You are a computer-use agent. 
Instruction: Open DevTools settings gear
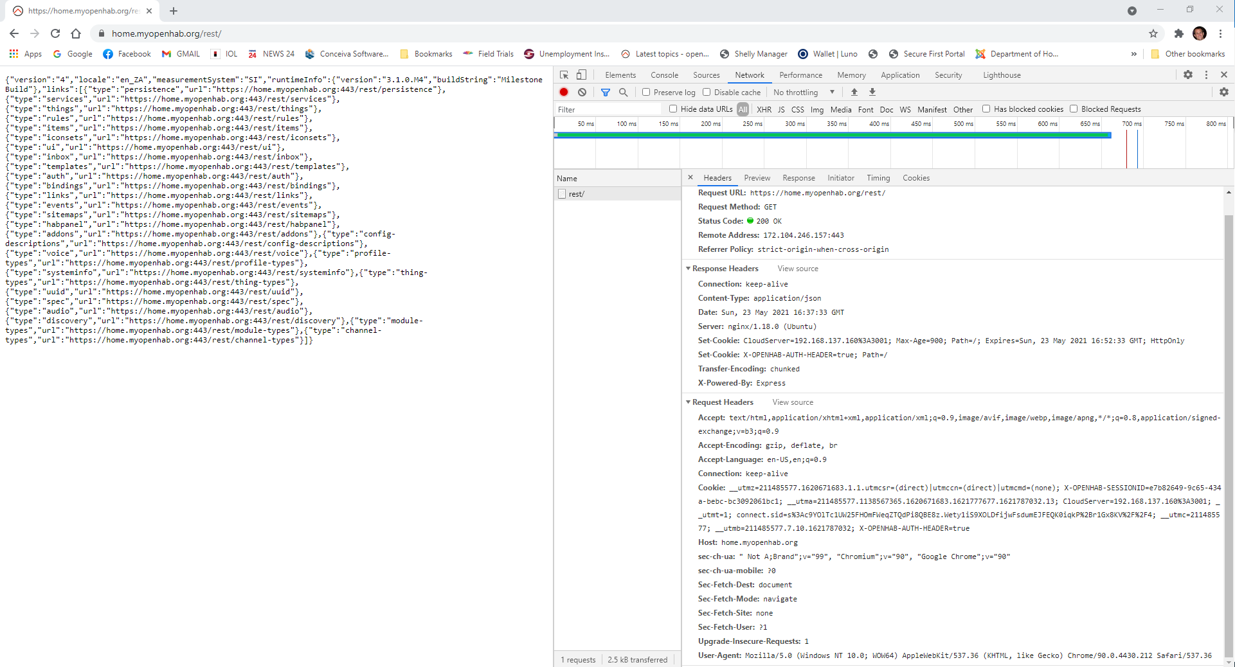(1188, 75)
